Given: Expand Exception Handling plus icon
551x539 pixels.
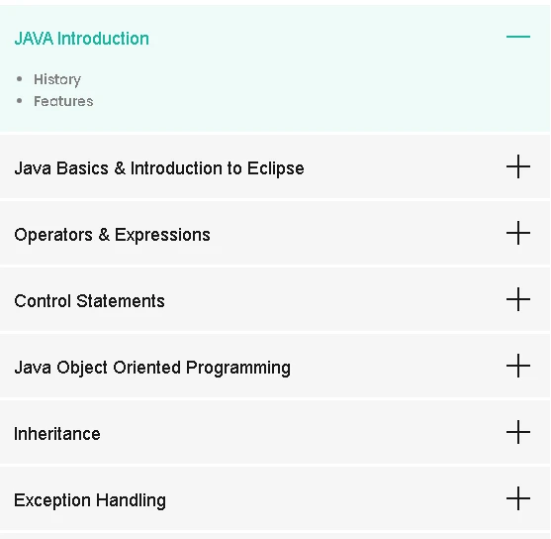Looking at the screenshot, I should 518,498.
